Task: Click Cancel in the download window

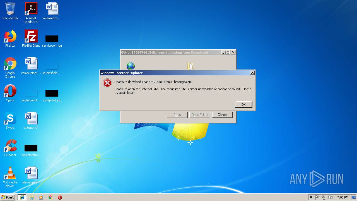Action: (x=222, y=115)
